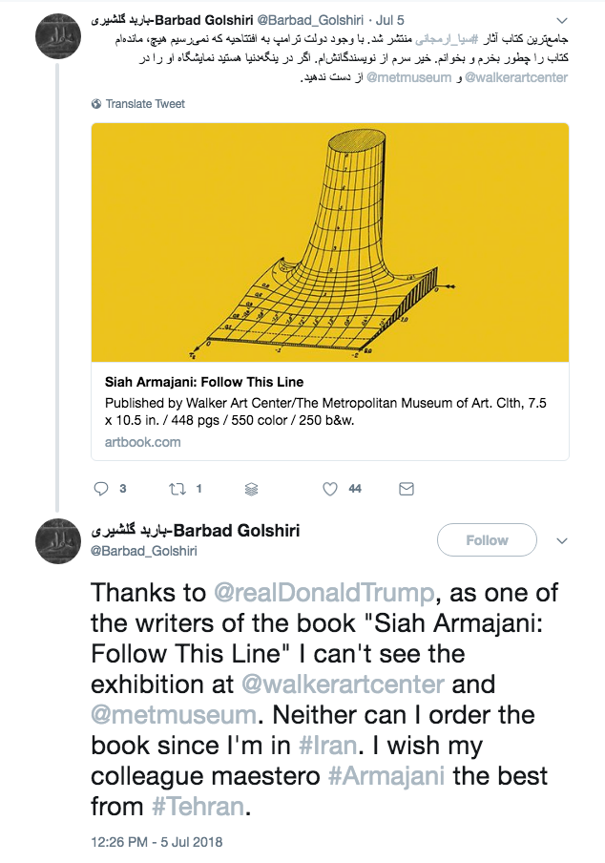This screenshot has height=863, width=605.
Task: Expand the chevron menu next to Follow
Action: pyautogui.click(x=561, y=540)
